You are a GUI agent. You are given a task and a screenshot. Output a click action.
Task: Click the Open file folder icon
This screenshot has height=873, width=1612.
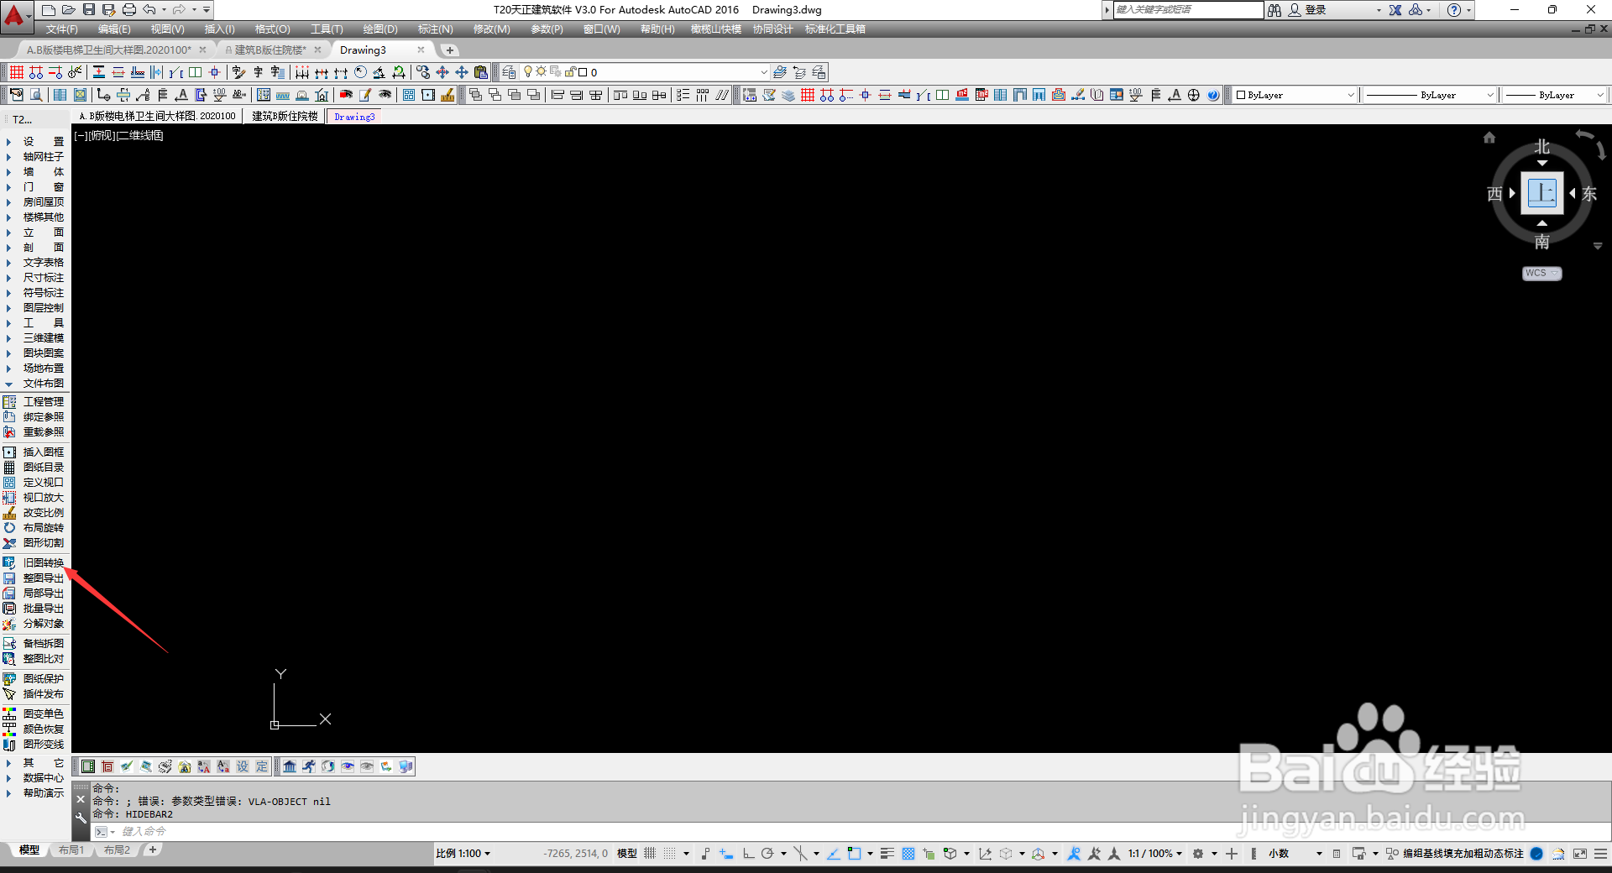tap(69, 10)
